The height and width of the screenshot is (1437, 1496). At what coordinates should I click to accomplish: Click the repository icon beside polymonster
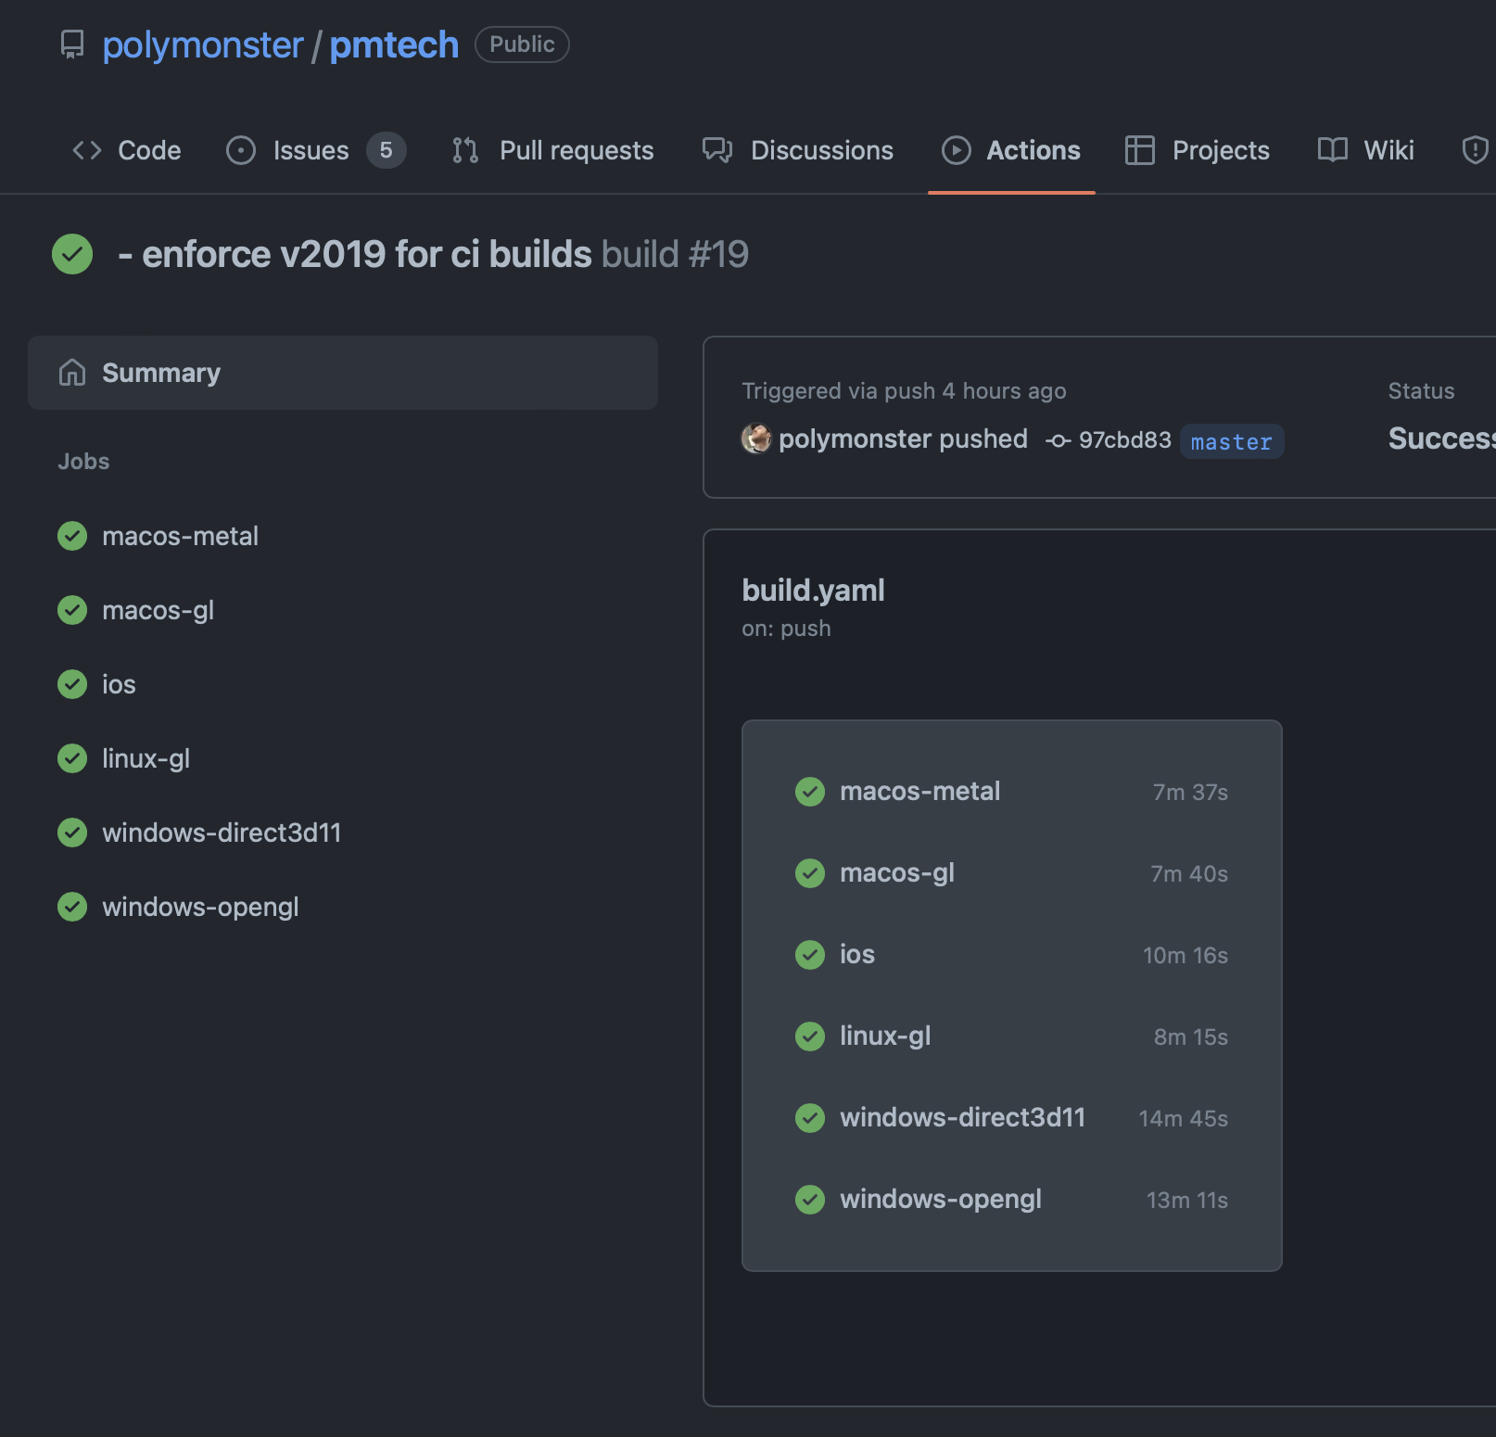click(72, 45)
